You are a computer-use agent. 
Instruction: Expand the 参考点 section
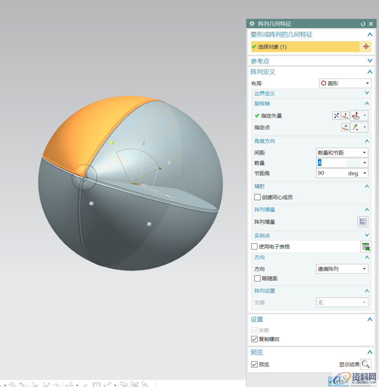coord(369,61)
